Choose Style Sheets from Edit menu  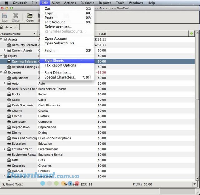(x=54, y=61)
